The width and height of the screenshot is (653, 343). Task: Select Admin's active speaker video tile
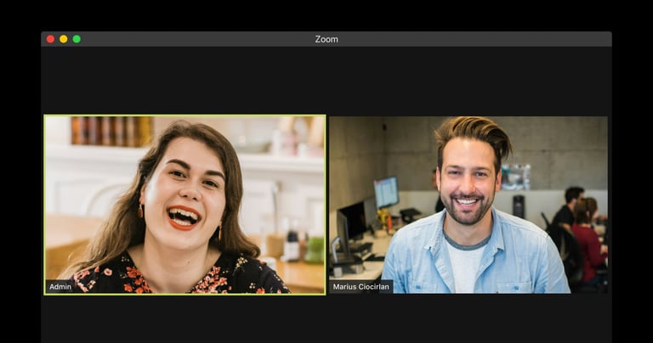pos(185,205)
